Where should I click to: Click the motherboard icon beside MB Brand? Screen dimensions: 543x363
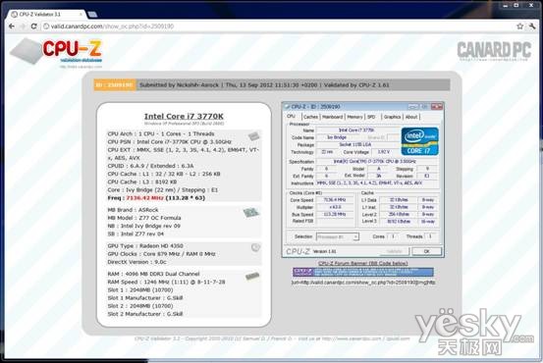point(251,213)
